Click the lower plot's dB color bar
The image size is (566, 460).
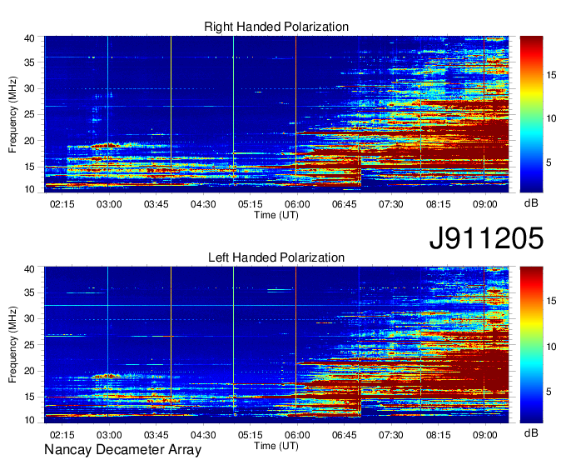point(531,345)
